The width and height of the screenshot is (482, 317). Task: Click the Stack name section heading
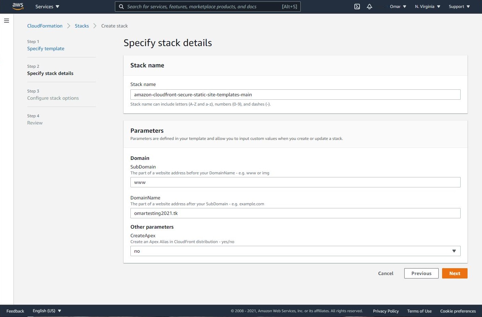coord(147,65)
